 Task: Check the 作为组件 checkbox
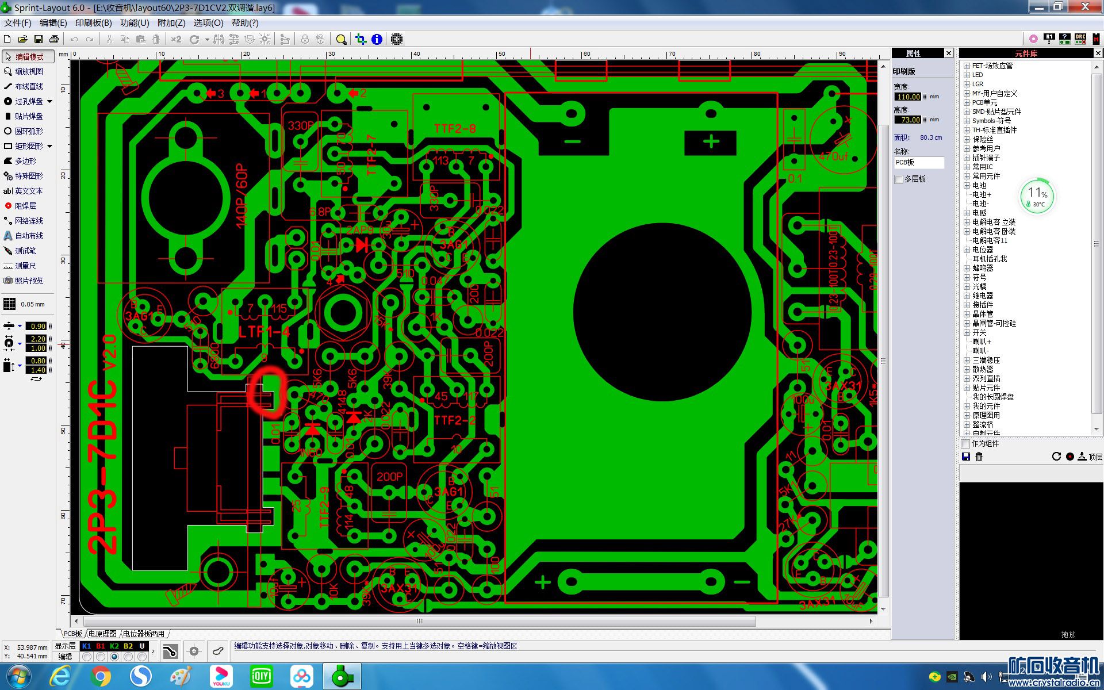(x=966, y=443)
